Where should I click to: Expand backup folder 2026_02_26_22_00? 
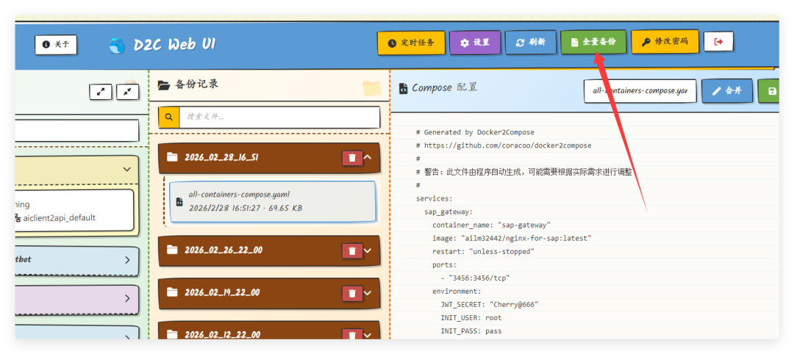pos(368,250)
